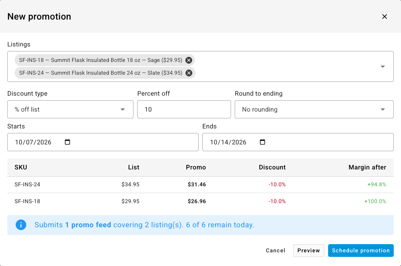Click the New promotion dialog title

point(39,16)
